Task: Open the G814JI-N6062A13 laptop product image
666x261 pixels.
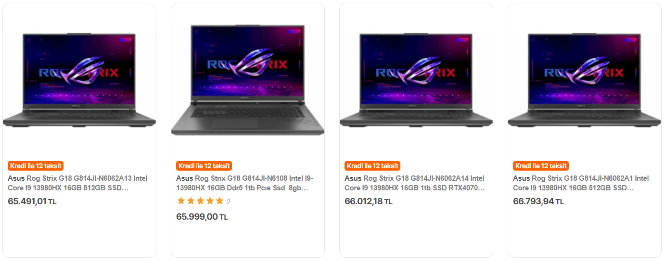Action: point(79,79)
